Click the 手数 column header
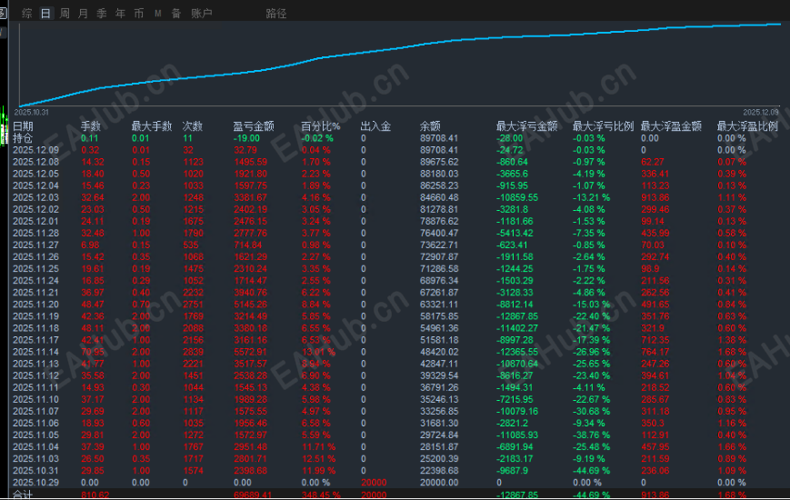This screenshot has width=790, height=500. pos(91,126)
